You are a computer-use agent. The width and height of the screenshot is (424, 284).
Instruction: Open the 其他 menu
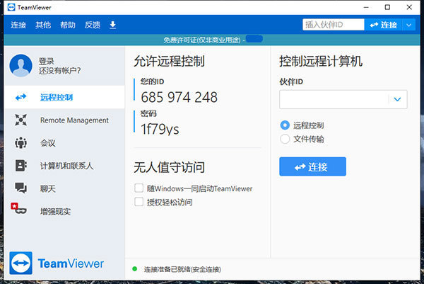click(x=43, y=25)
